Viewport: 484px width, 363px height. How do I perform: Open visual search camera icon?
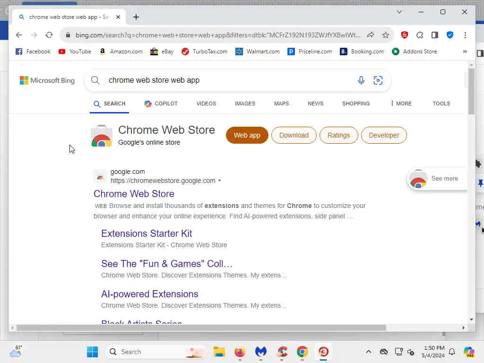(378, 80)
